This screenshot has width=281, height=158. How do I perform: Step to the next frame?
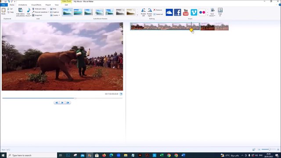click(x=68, y=103)
